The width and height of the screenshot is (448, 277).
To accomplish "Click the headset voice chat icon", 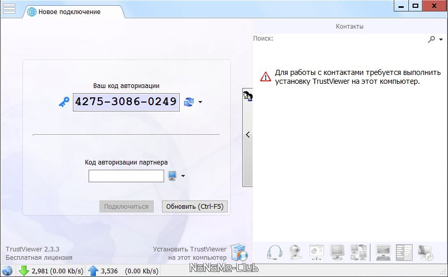I will coord(275,253).
